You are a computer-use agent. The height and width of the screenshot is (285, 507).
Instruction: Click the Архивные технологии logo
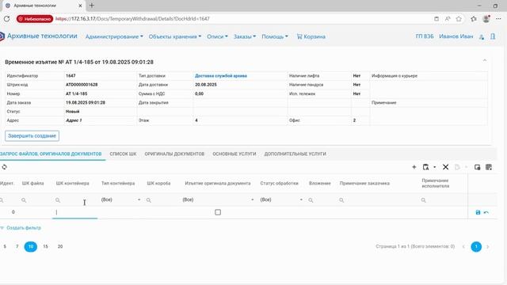(39, 36)
